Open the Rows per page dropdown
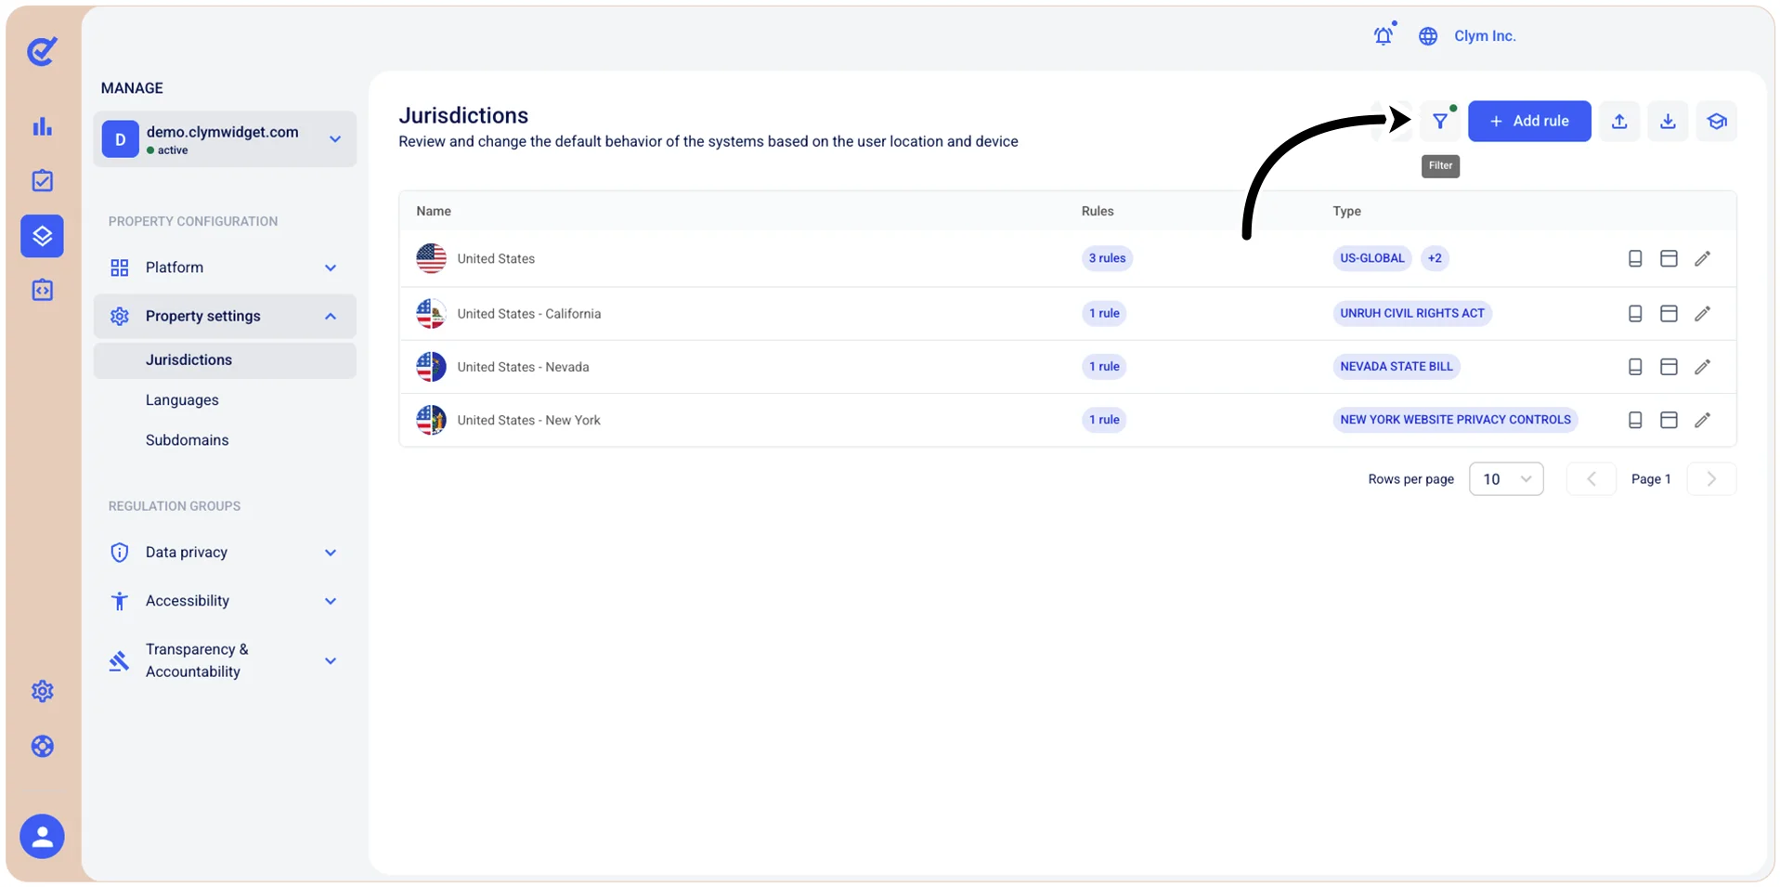Viewport: 1780px width, 887px height. click(1506, 479)
